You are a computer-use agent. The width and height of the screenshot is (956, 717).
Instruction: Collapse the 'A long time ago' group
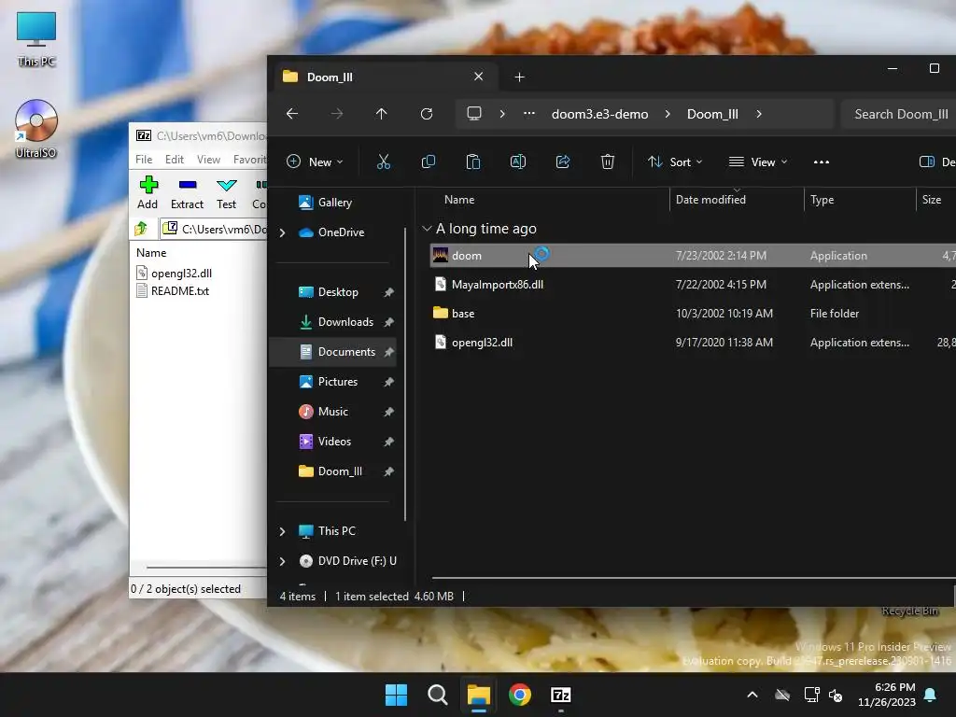pos(427,229)
